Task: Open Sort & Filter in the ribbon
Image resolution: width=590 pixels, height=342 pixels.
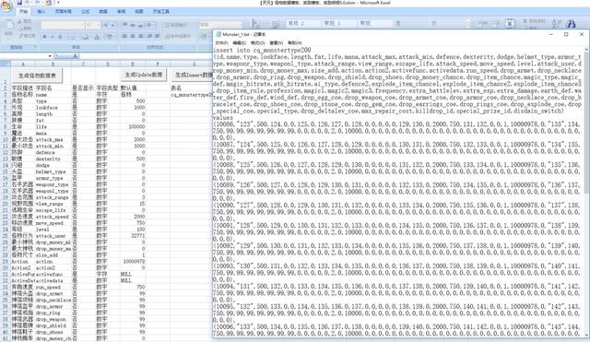Action: (x=556, y=24)
